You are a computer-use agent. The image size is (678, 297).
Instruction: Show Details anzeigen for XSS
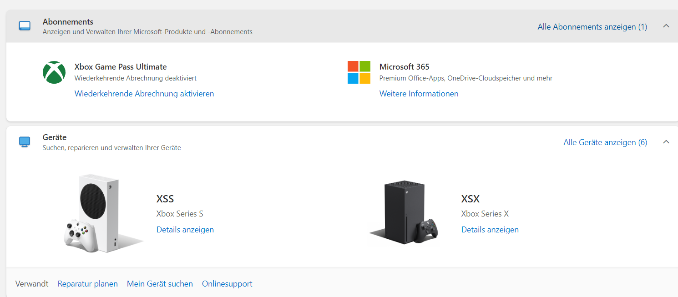[x=185, y=230]
